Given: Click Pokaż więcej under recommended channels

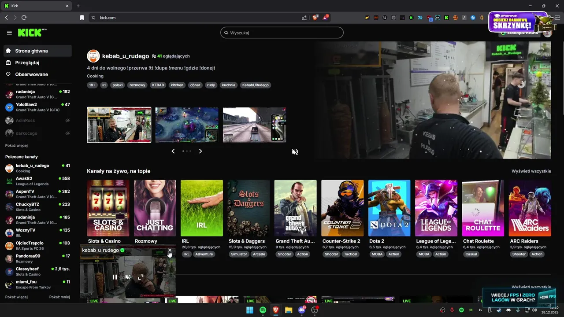Looking at the screenshot, I should click(x=16, y=297).
